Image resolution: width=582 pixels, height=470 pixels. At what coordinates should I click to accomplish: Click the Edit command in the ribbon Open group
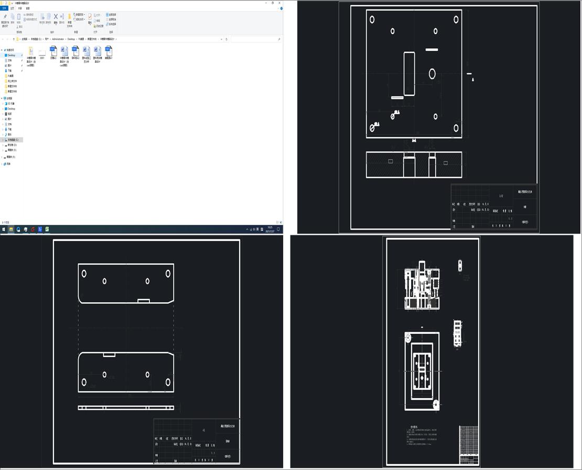click(x=98, y=21)
